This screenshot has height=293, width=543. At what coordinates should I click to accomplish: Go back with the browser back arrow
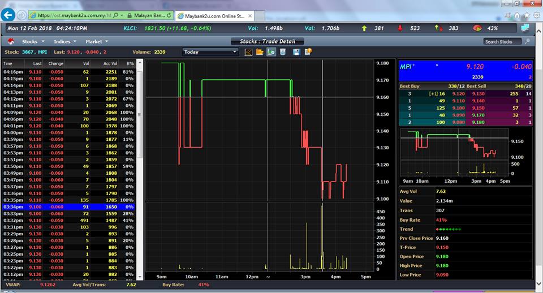[8, 15]
